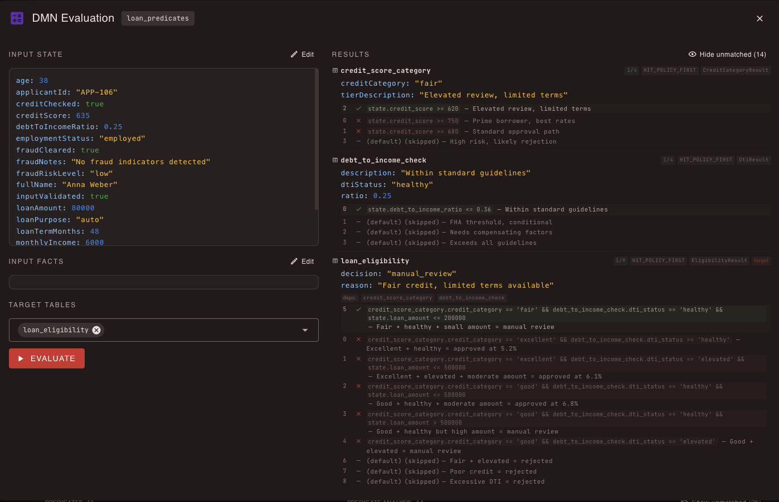The width and height of the screenshot is (779, 502).
Task: Select the debt_to_income_check dependency tag
Action: pos(471,298)
